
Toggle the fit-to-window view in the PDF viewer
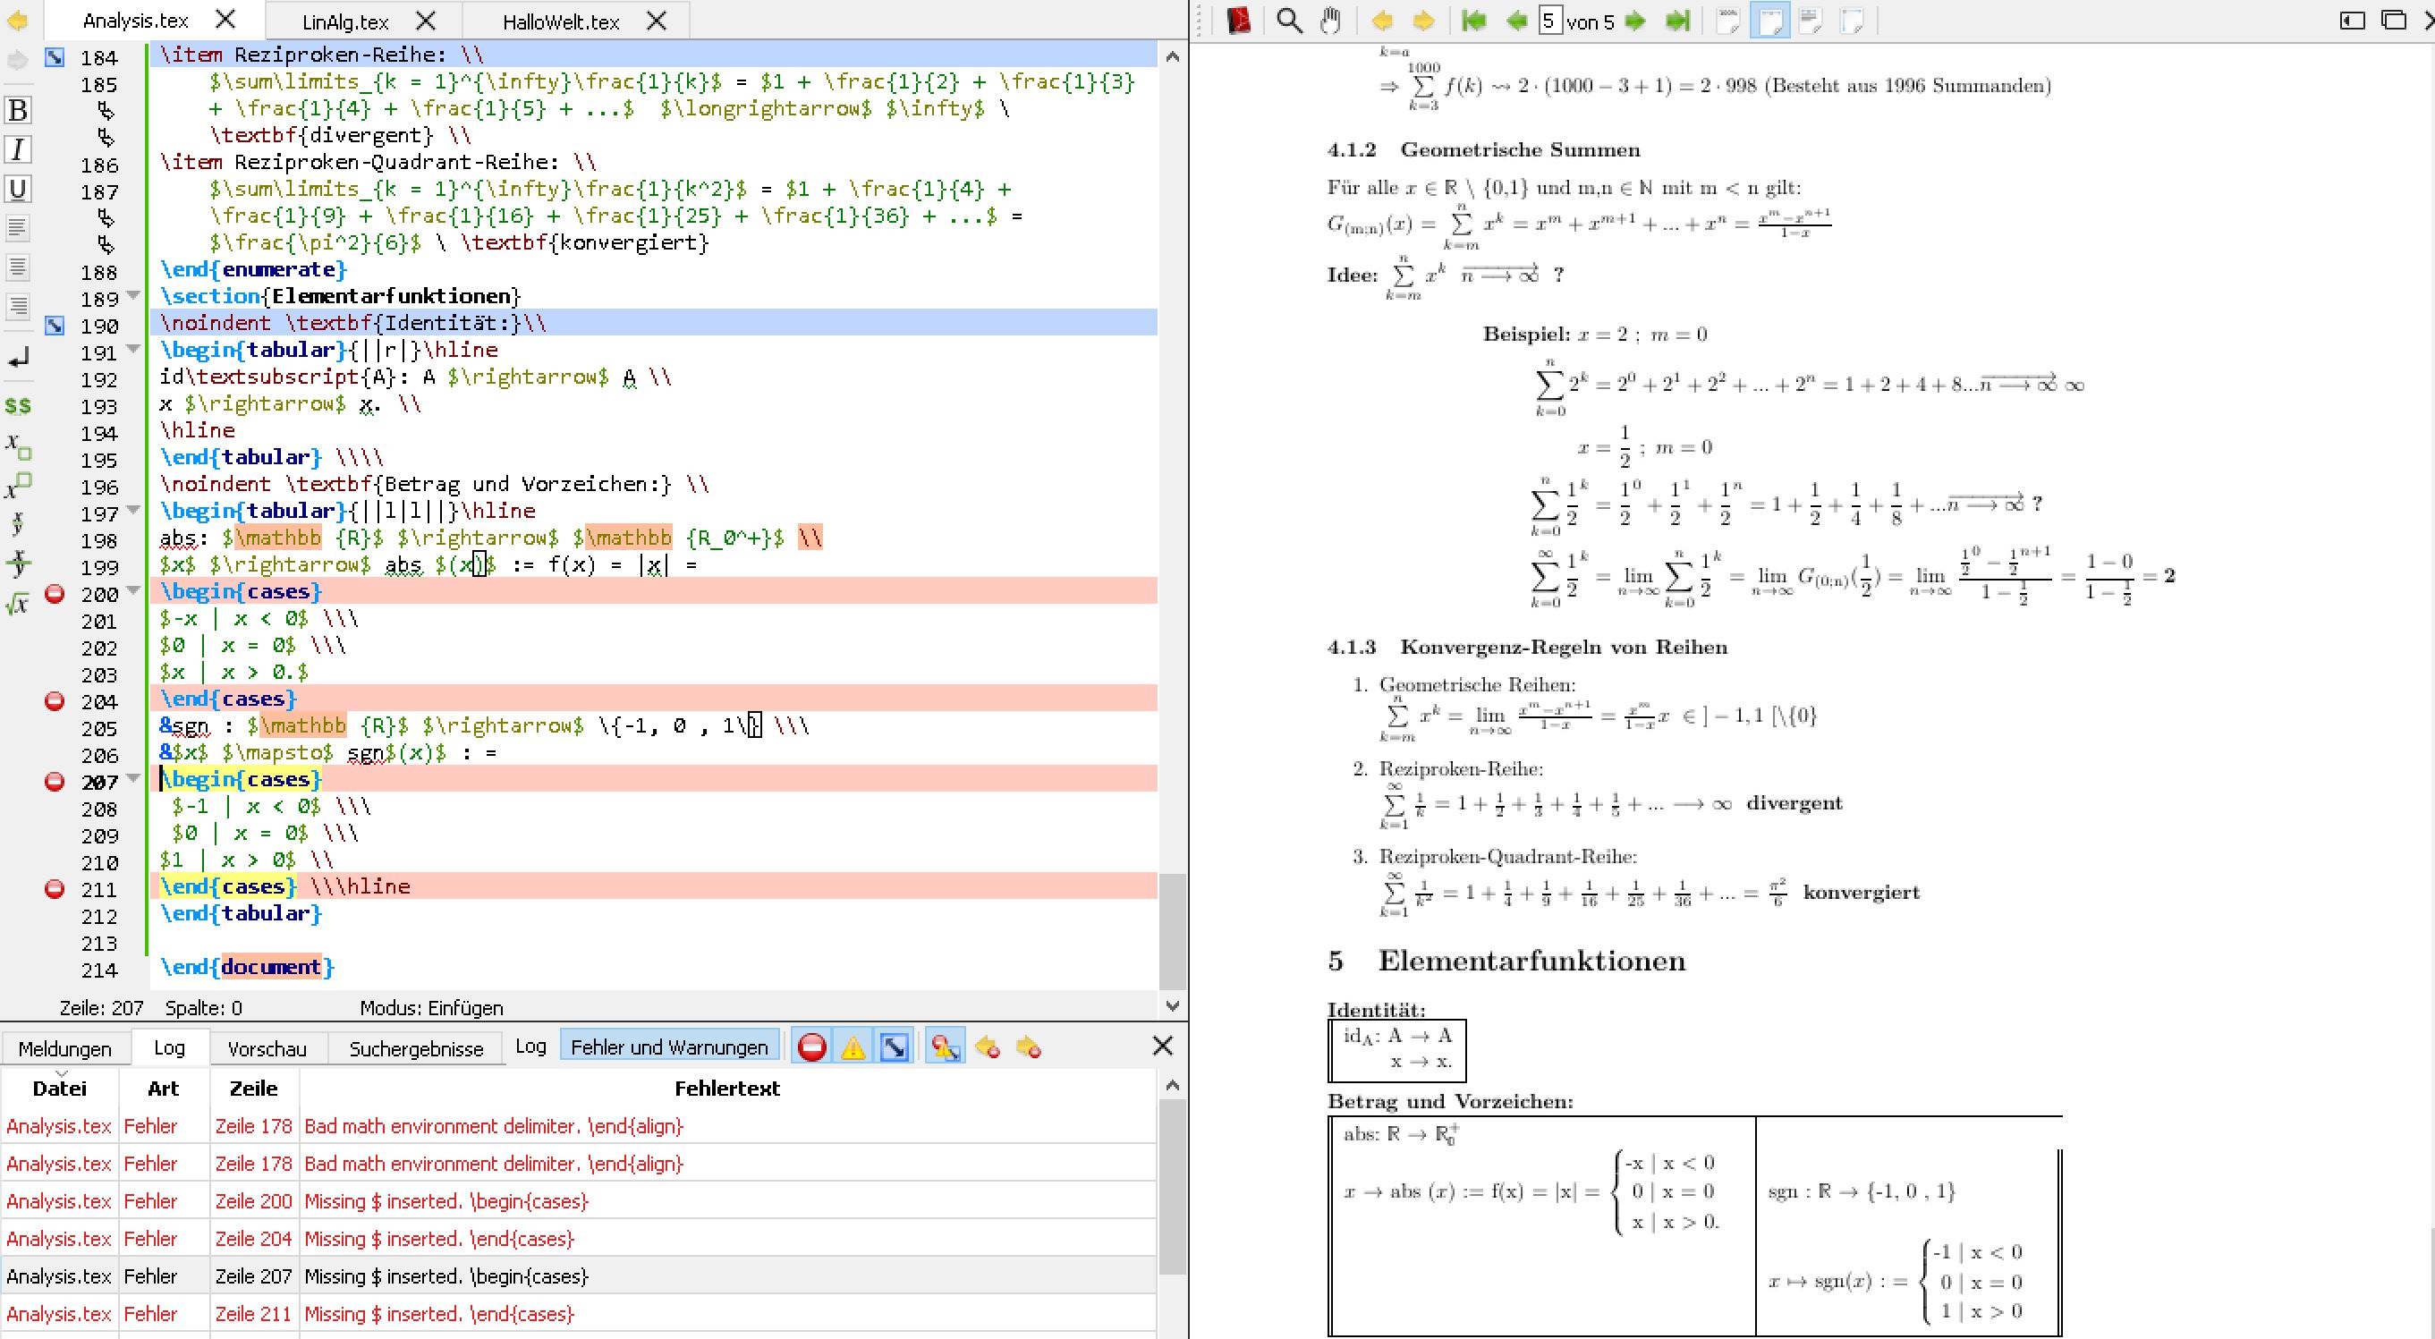click(1853, 21)
